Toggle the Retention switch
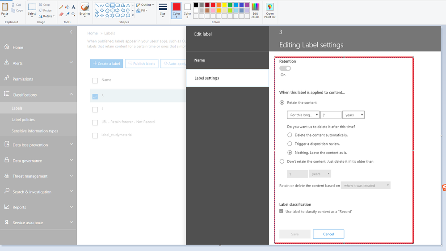 [x=285, y=68]
